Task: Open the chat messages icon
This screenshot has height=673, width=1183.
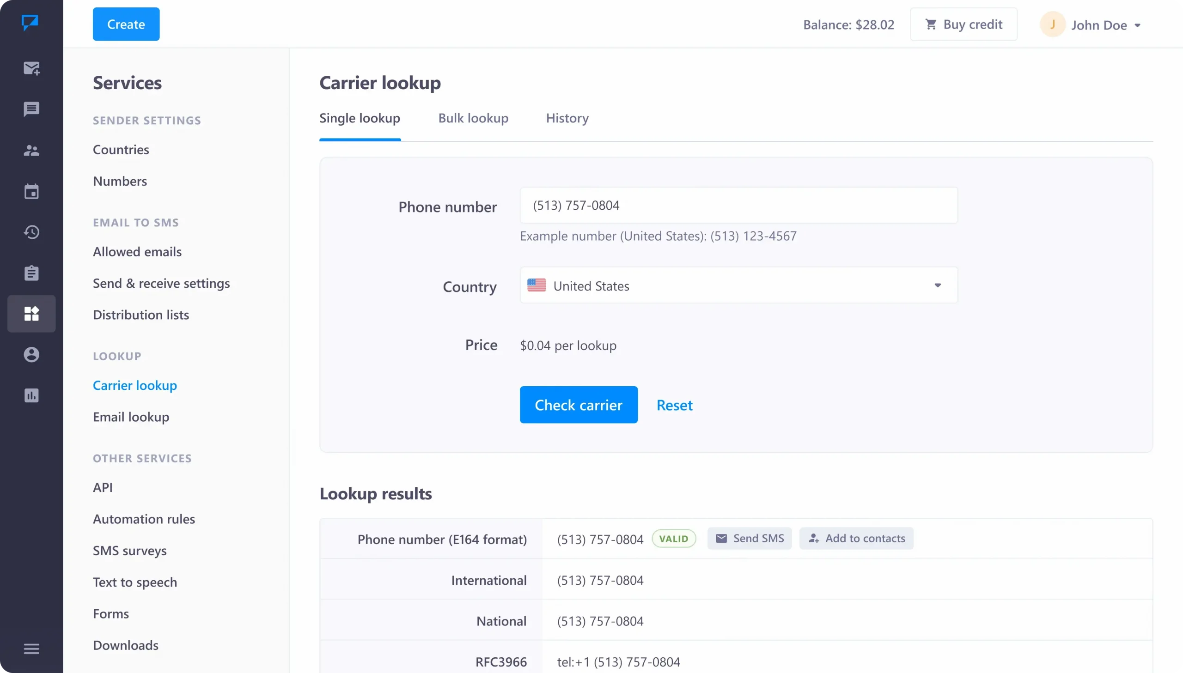Action: pos(31,109)
